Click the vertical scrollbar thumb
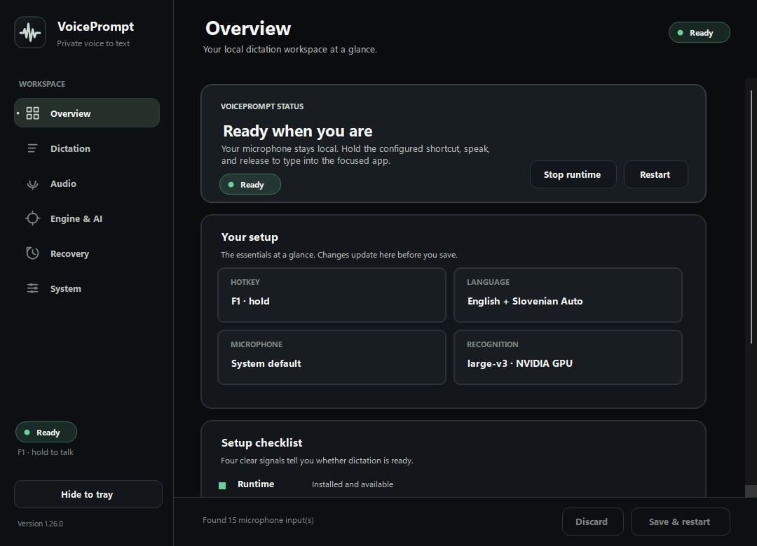757x546 pixels. coord(751,217)
